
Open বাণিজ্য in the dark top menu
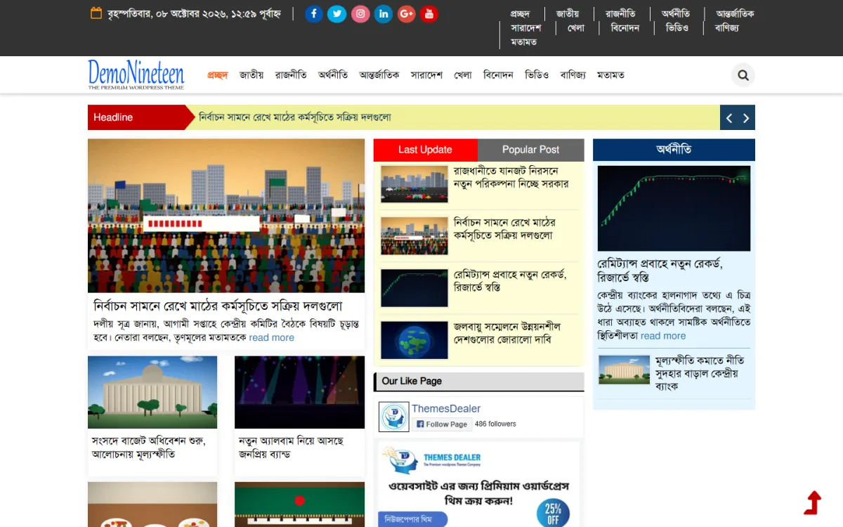(726, 28)
